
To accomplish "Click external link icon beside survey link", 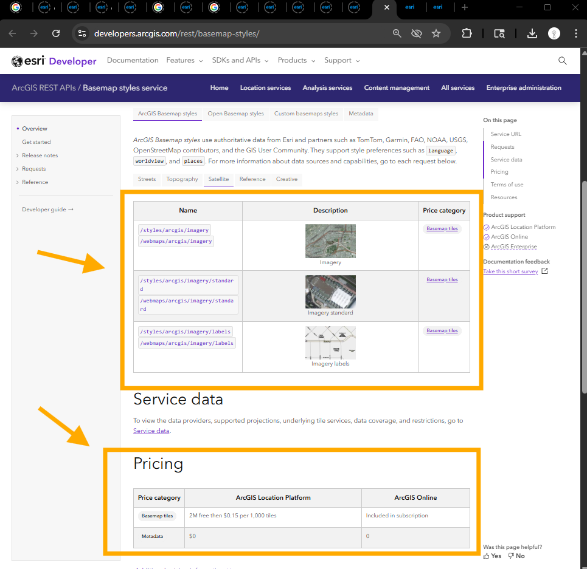I will click(544, 271).
